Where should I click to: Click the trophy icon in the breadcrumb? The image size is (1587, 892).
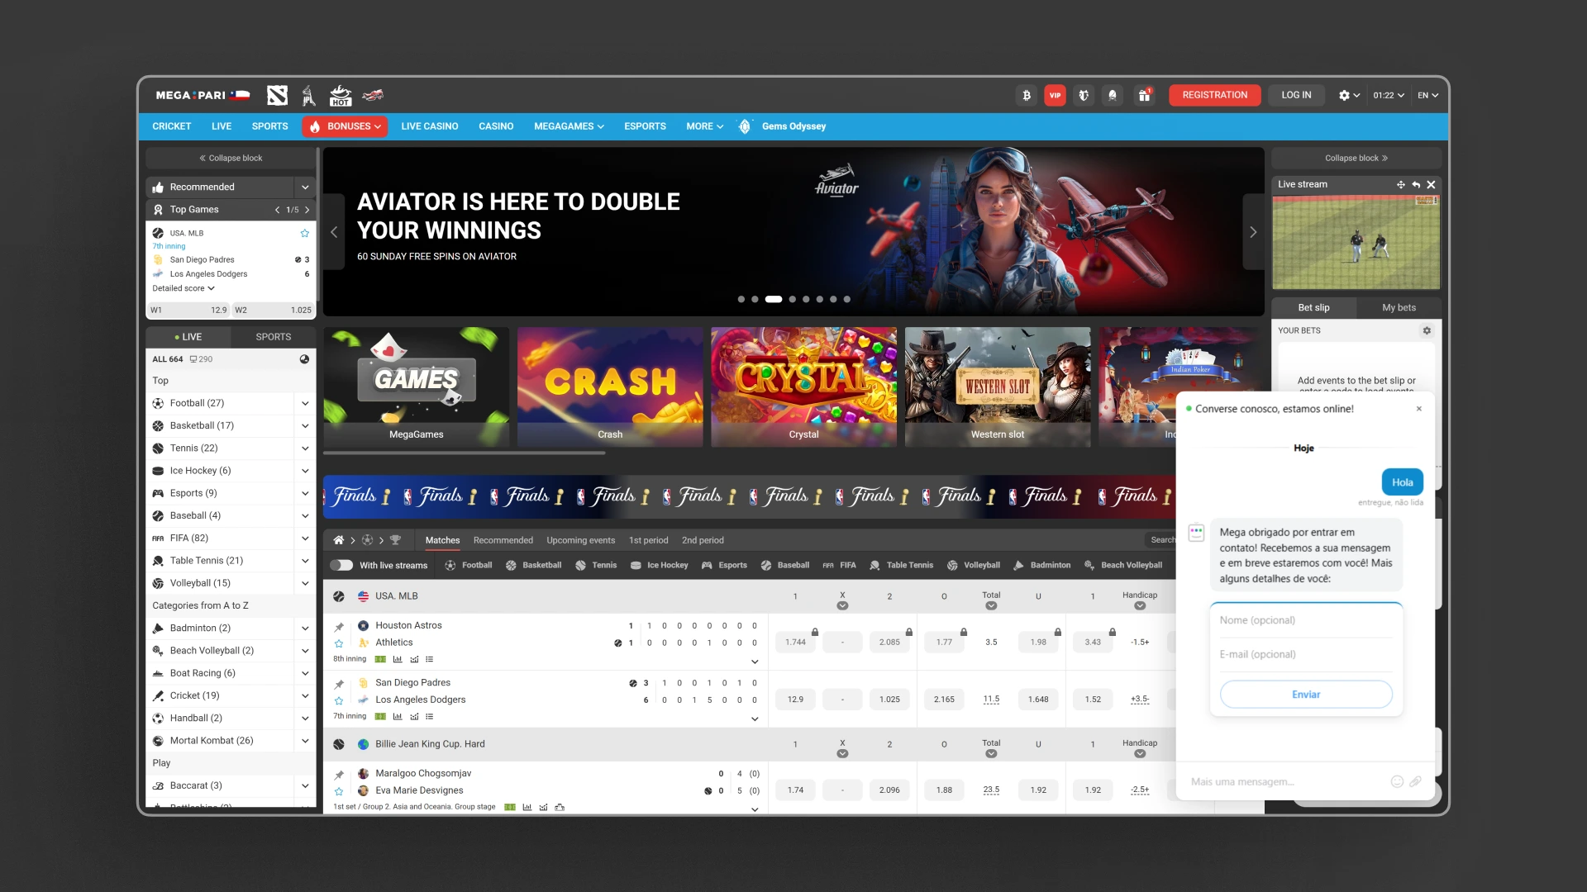click(x=395, y=540)
